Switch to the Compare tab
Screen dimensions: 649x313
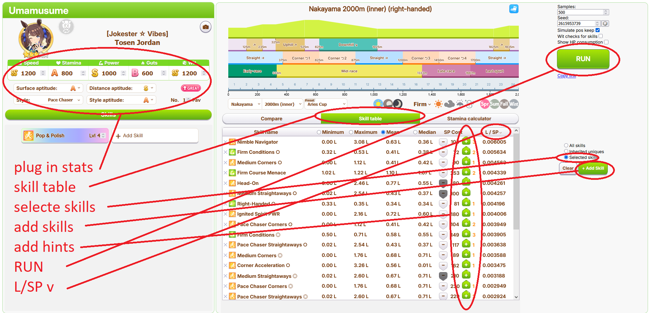(x=271, y=119)
